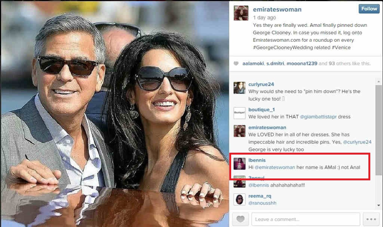Open reema_rq's profile picture
The image size is (383, 227).
pos(239,199)
